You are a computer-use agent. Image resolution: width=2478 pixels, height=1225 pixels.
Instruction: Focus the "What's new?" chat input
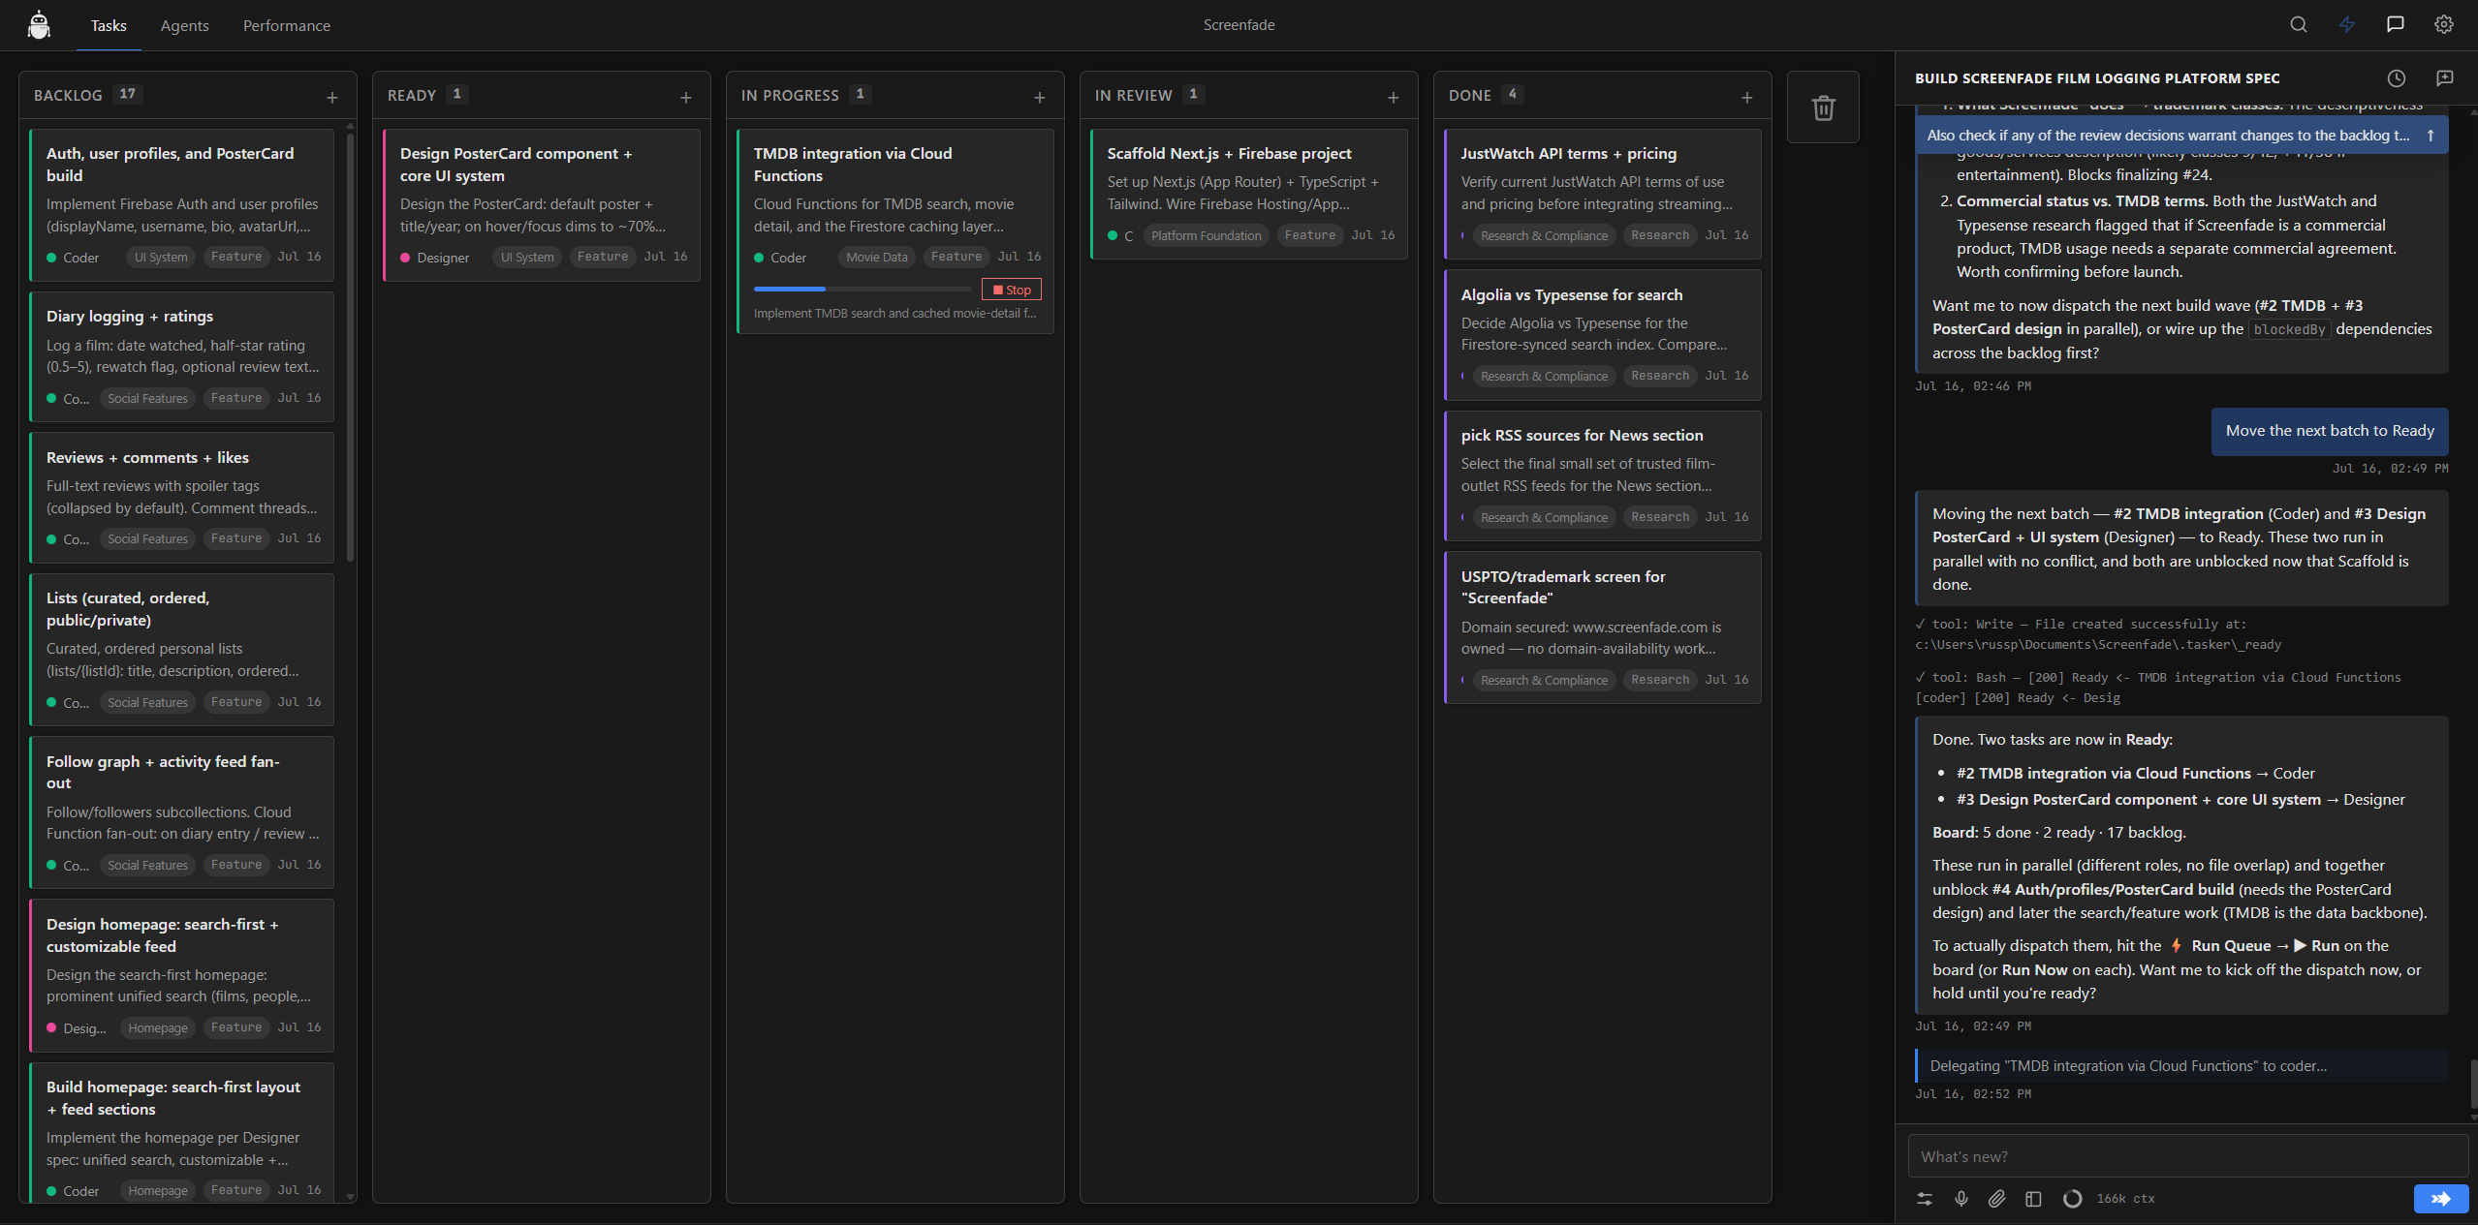2187,1156
